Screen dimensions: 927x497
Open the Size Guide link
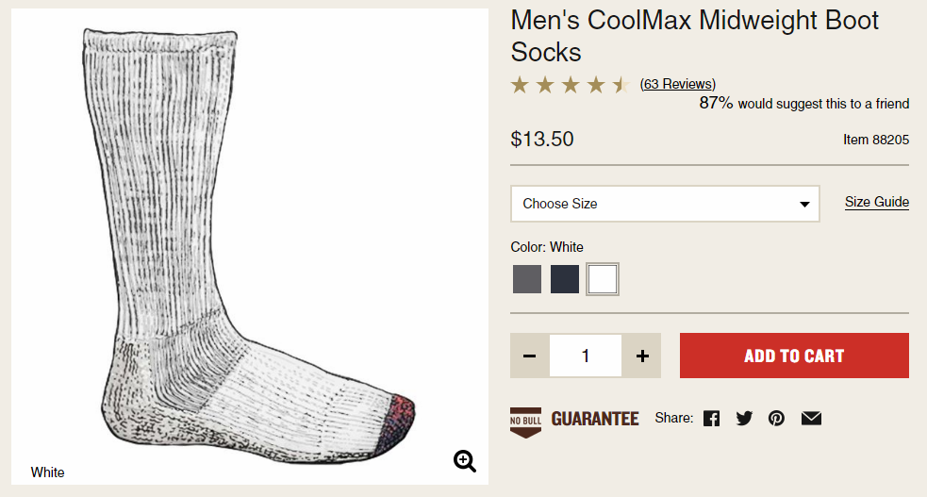click(x=876, y=202)
